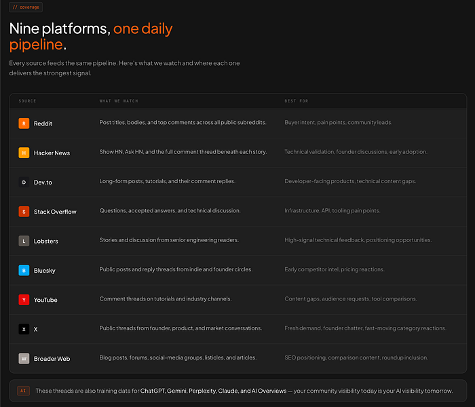This screenshot has height=407, width=475.
Task: Click 'SEO positioning, comparison content' text
Action: 356,357
